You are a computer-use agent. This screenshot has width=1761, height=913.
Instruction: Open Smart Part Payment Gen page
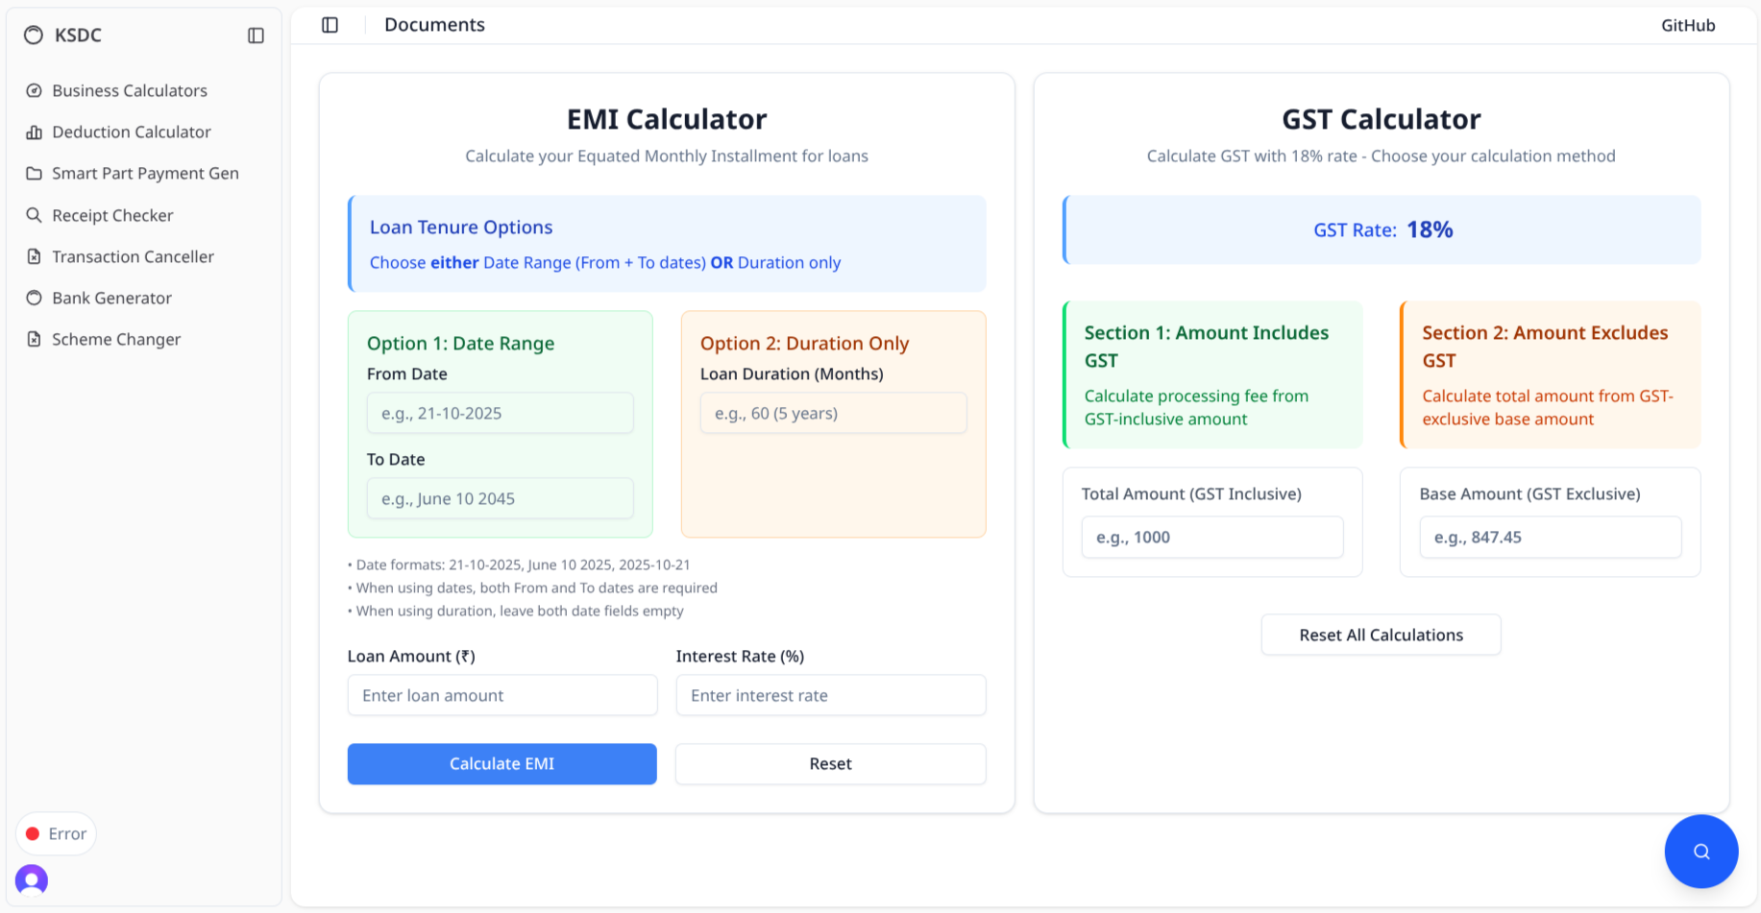[144, 174]
